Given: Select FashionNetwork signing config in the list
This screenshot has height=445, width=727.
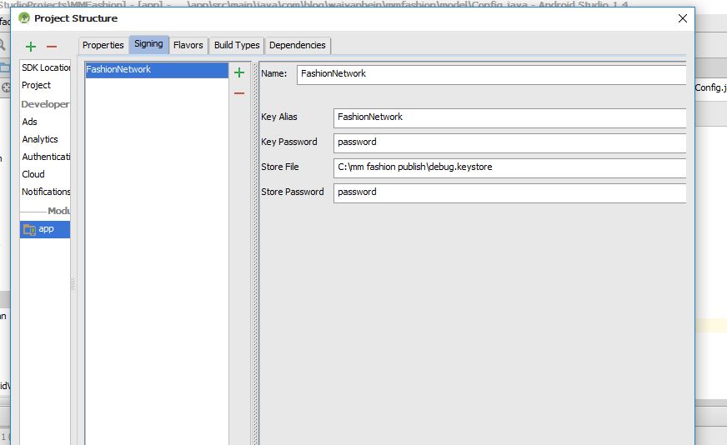Looking at the screenshot, I should click(x=157, y=69).
